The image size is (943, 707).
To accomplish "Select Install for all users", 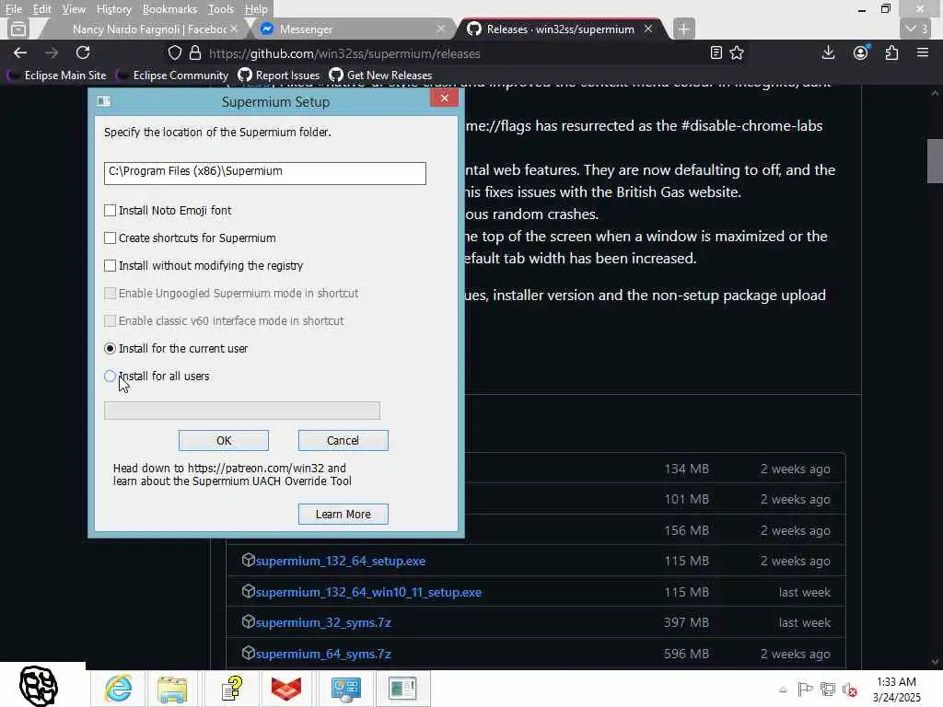I will [x=111, y=377].
